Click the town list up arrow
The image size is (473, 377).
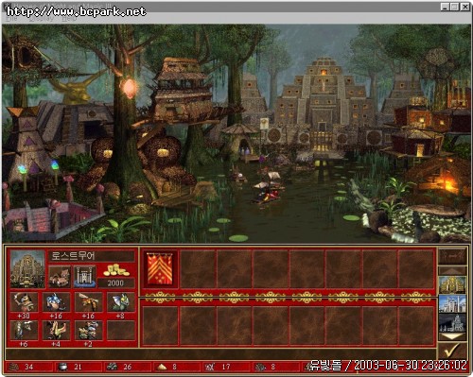452,271
